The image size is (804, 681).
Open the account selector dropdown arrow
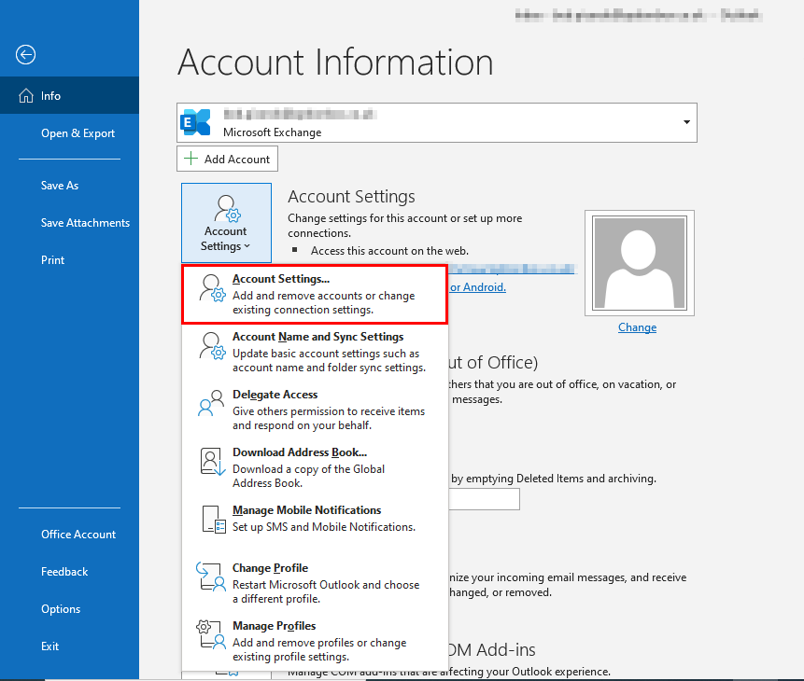pyautogui.click(x=686, y=122)
